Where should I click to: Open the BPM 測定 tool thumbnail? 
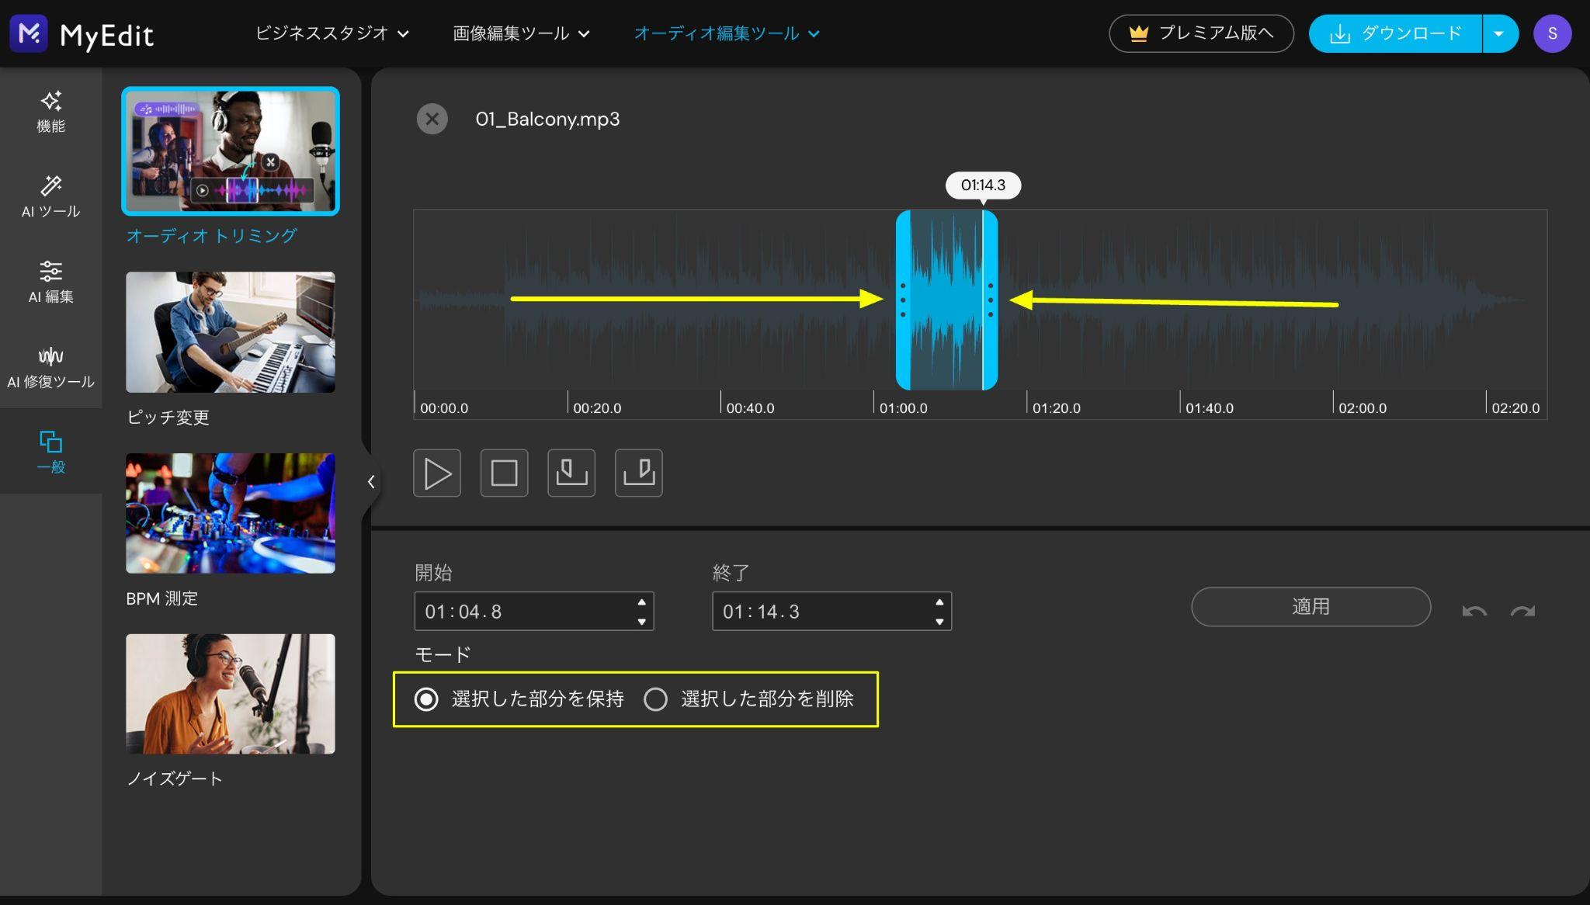[231, 513]
